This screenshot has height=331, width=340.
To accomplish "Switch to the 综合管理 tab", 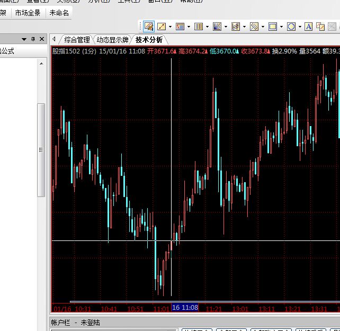I will click(77, 40).
